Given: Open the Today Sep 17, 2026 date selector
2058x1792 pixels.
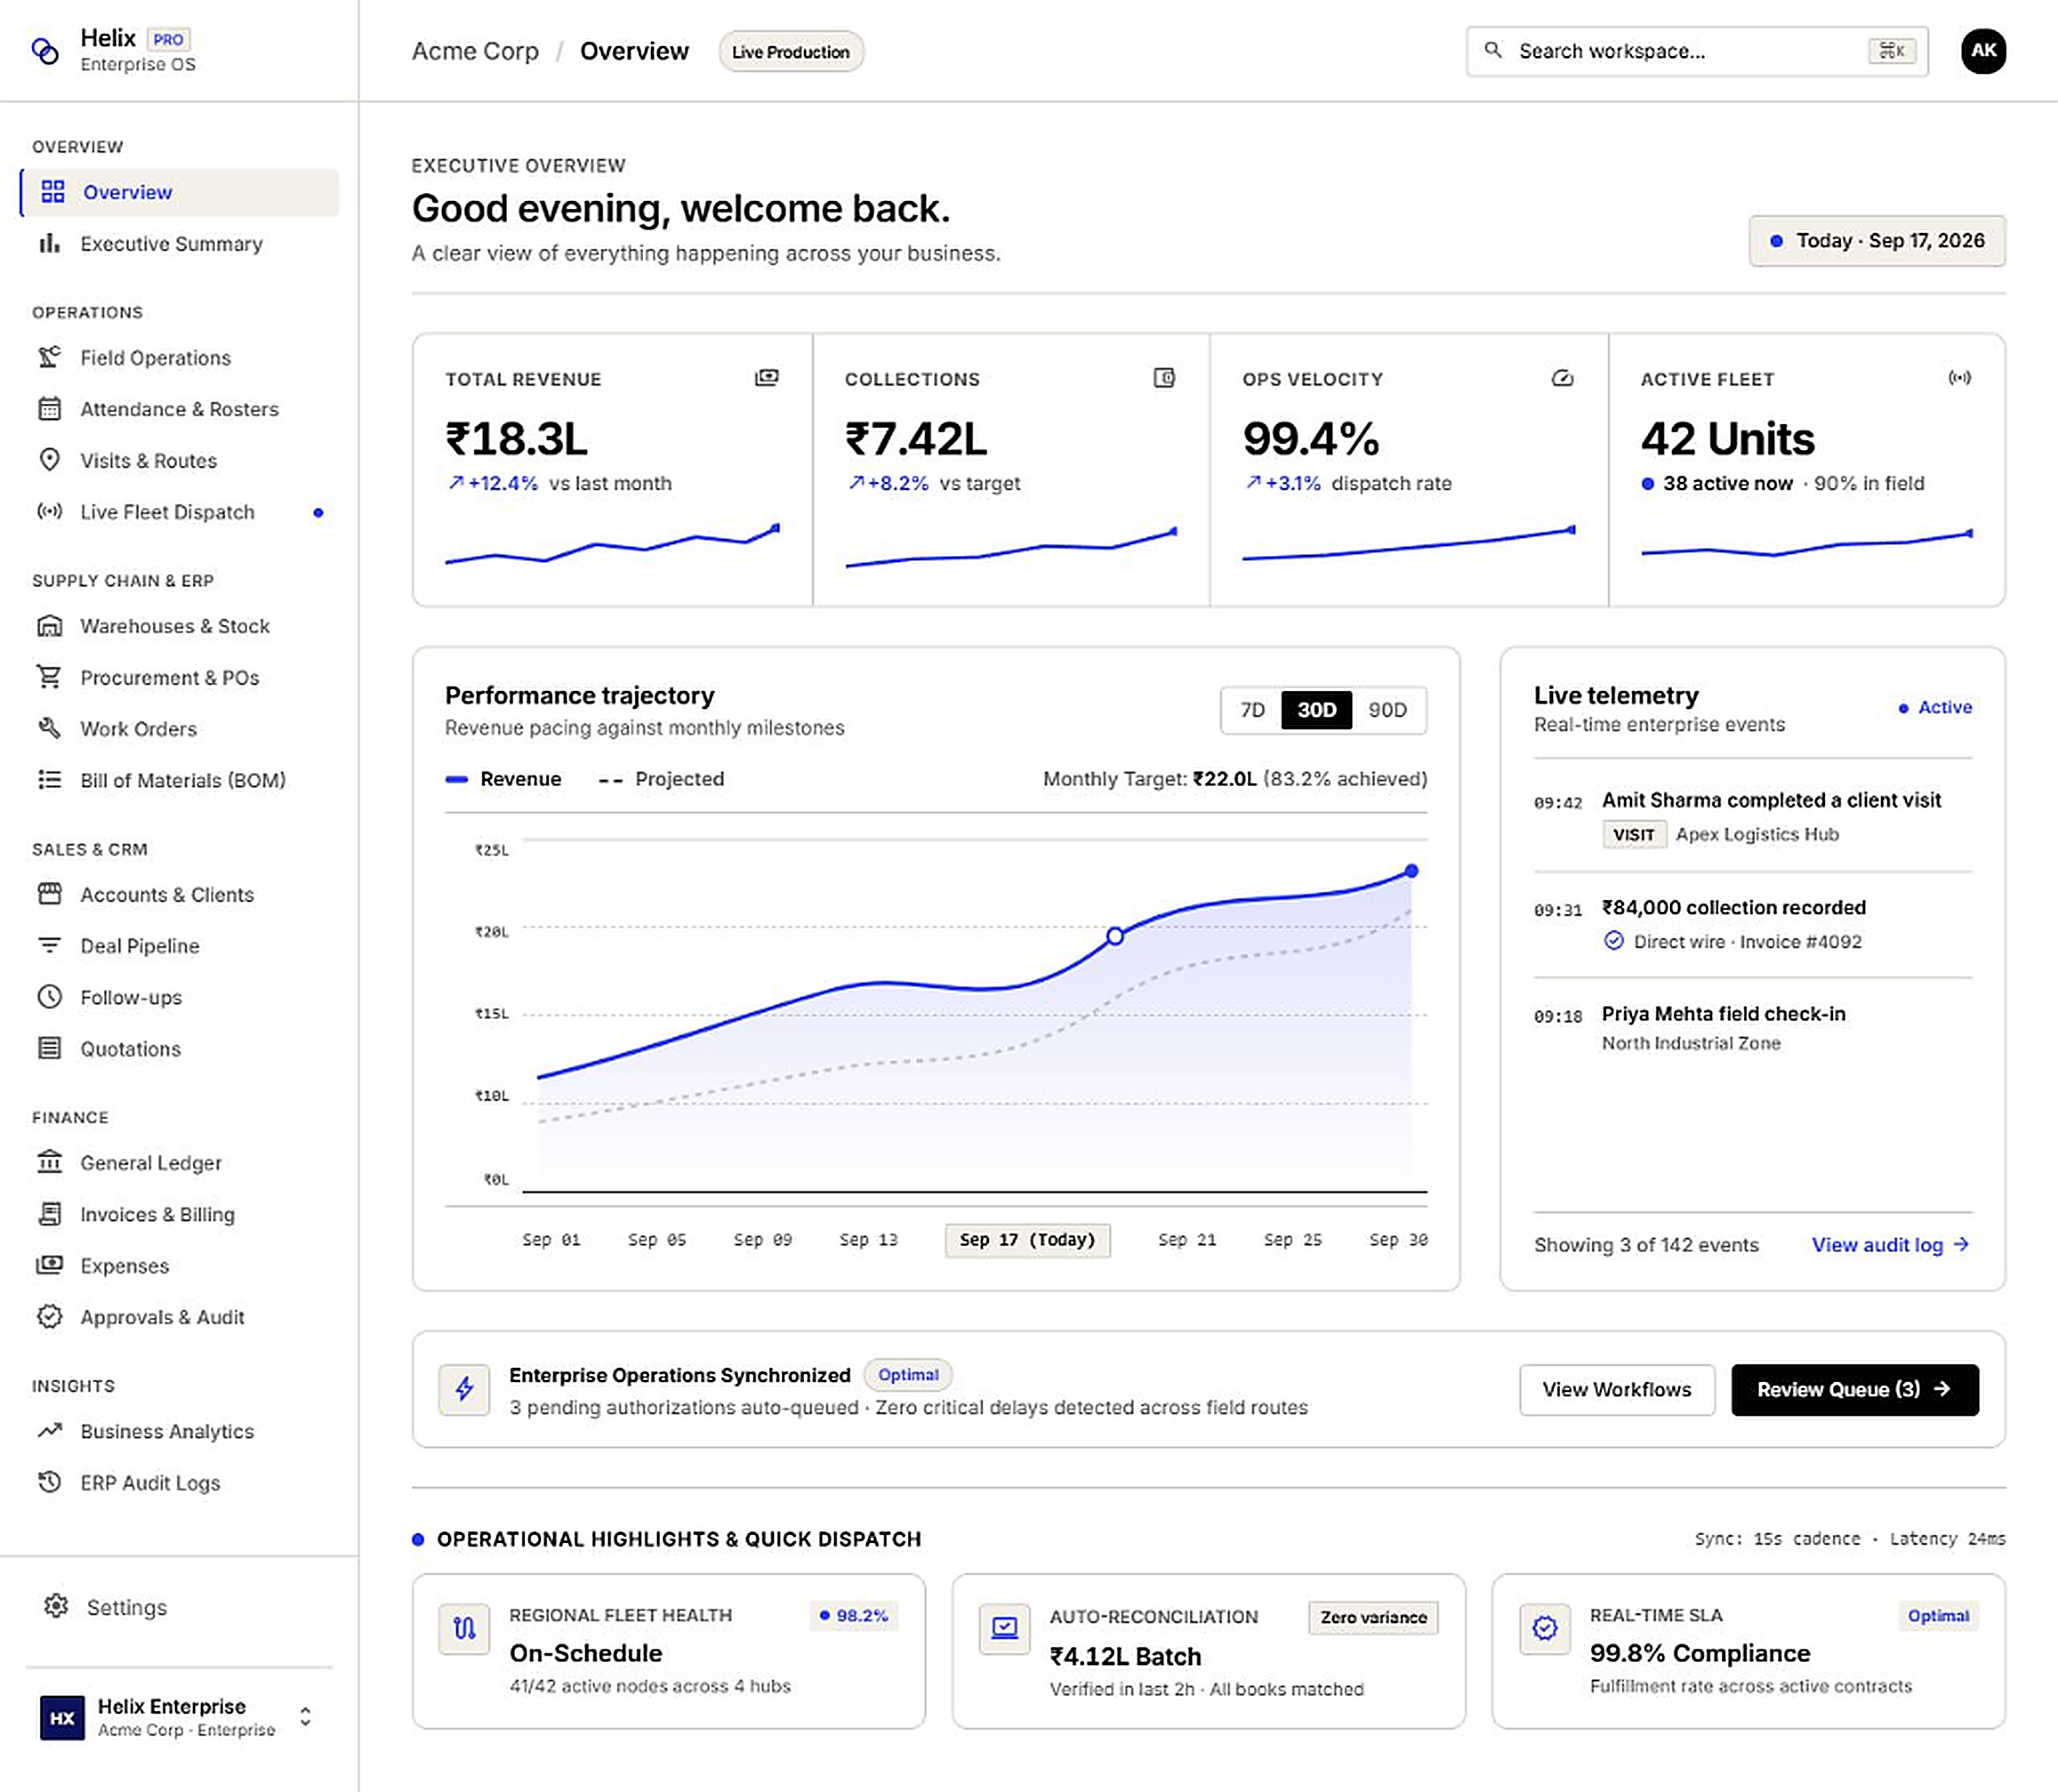Looking at the screenshot, I should coord(1877,241).
